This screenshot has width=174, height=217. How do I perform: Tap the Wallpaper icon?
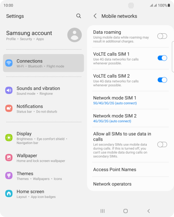click(9, 158)
